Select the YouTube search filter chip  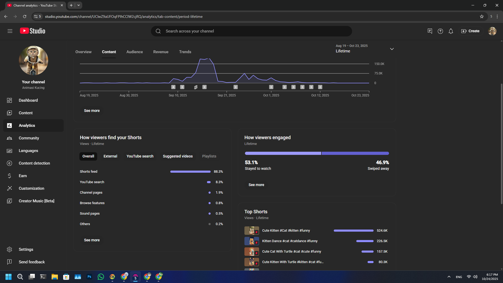pos(140,156)
